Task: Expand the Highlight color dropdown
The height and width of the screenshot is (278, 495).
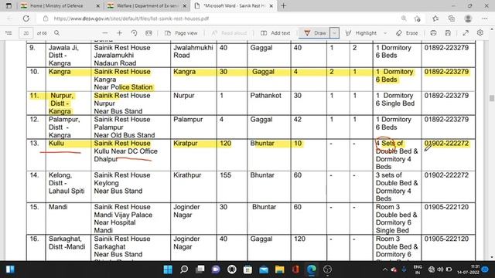Action: coord(385,32)
